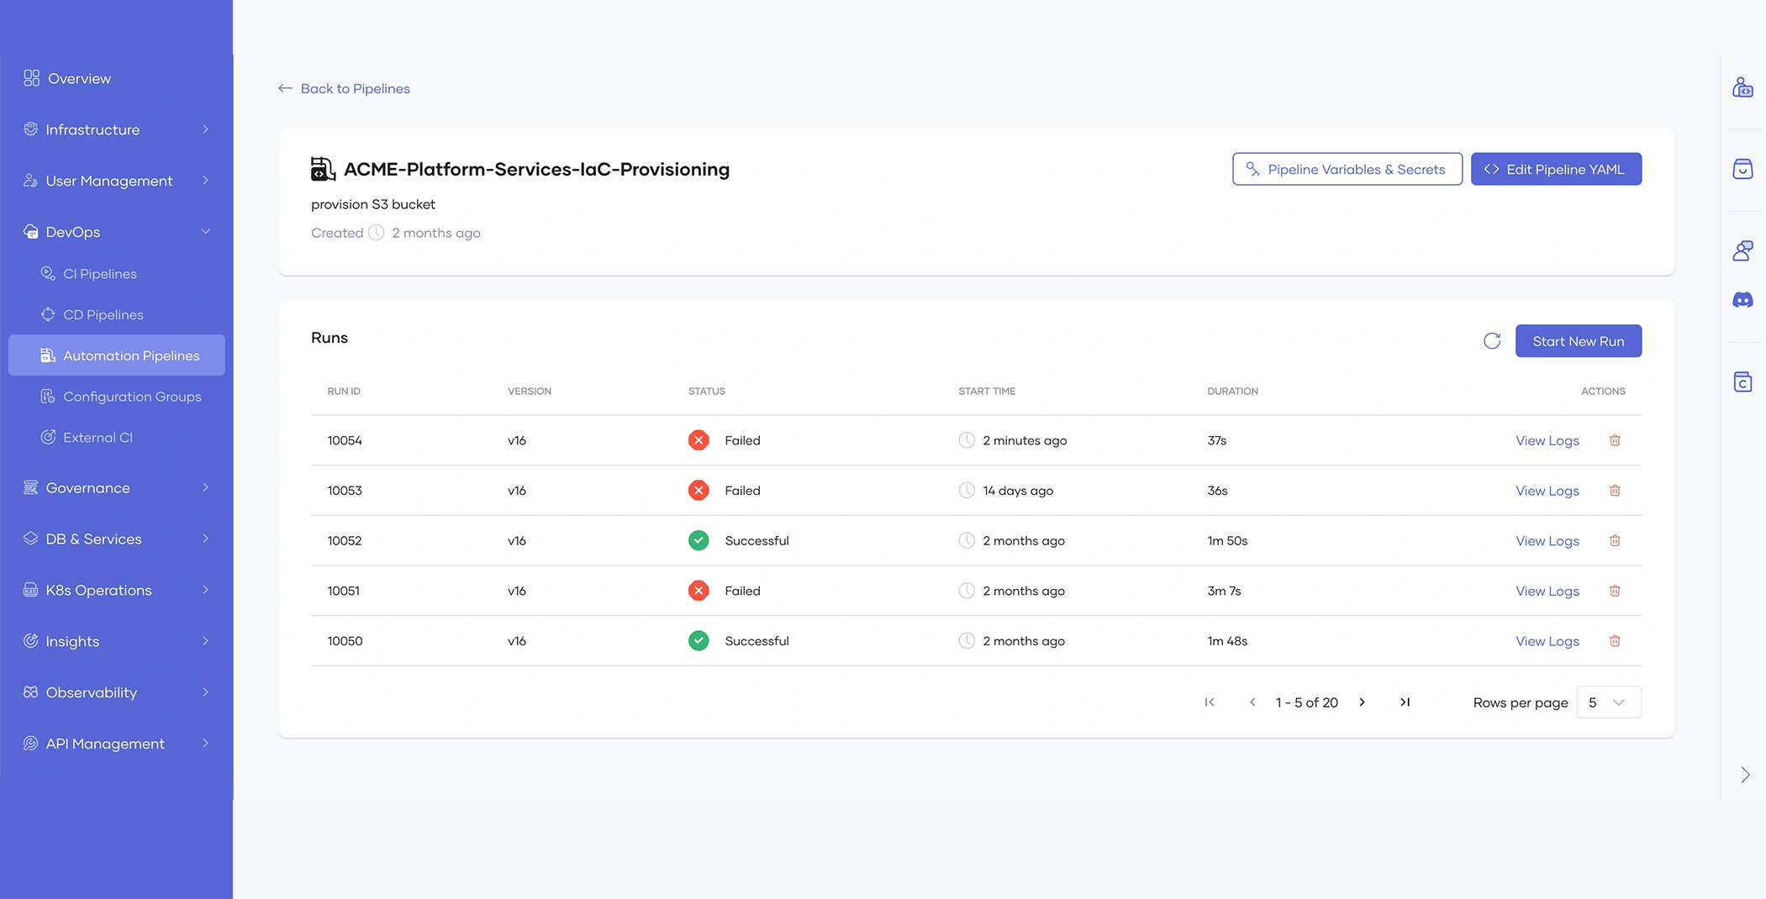Navigate to the Overview page

[x=79, y=78]
